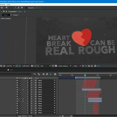Open the magnification ratio dropdown

(x=10, y=66)
